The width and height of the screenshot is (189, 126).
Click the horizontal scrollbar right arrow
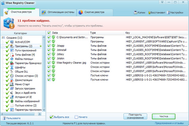[40, 114]
